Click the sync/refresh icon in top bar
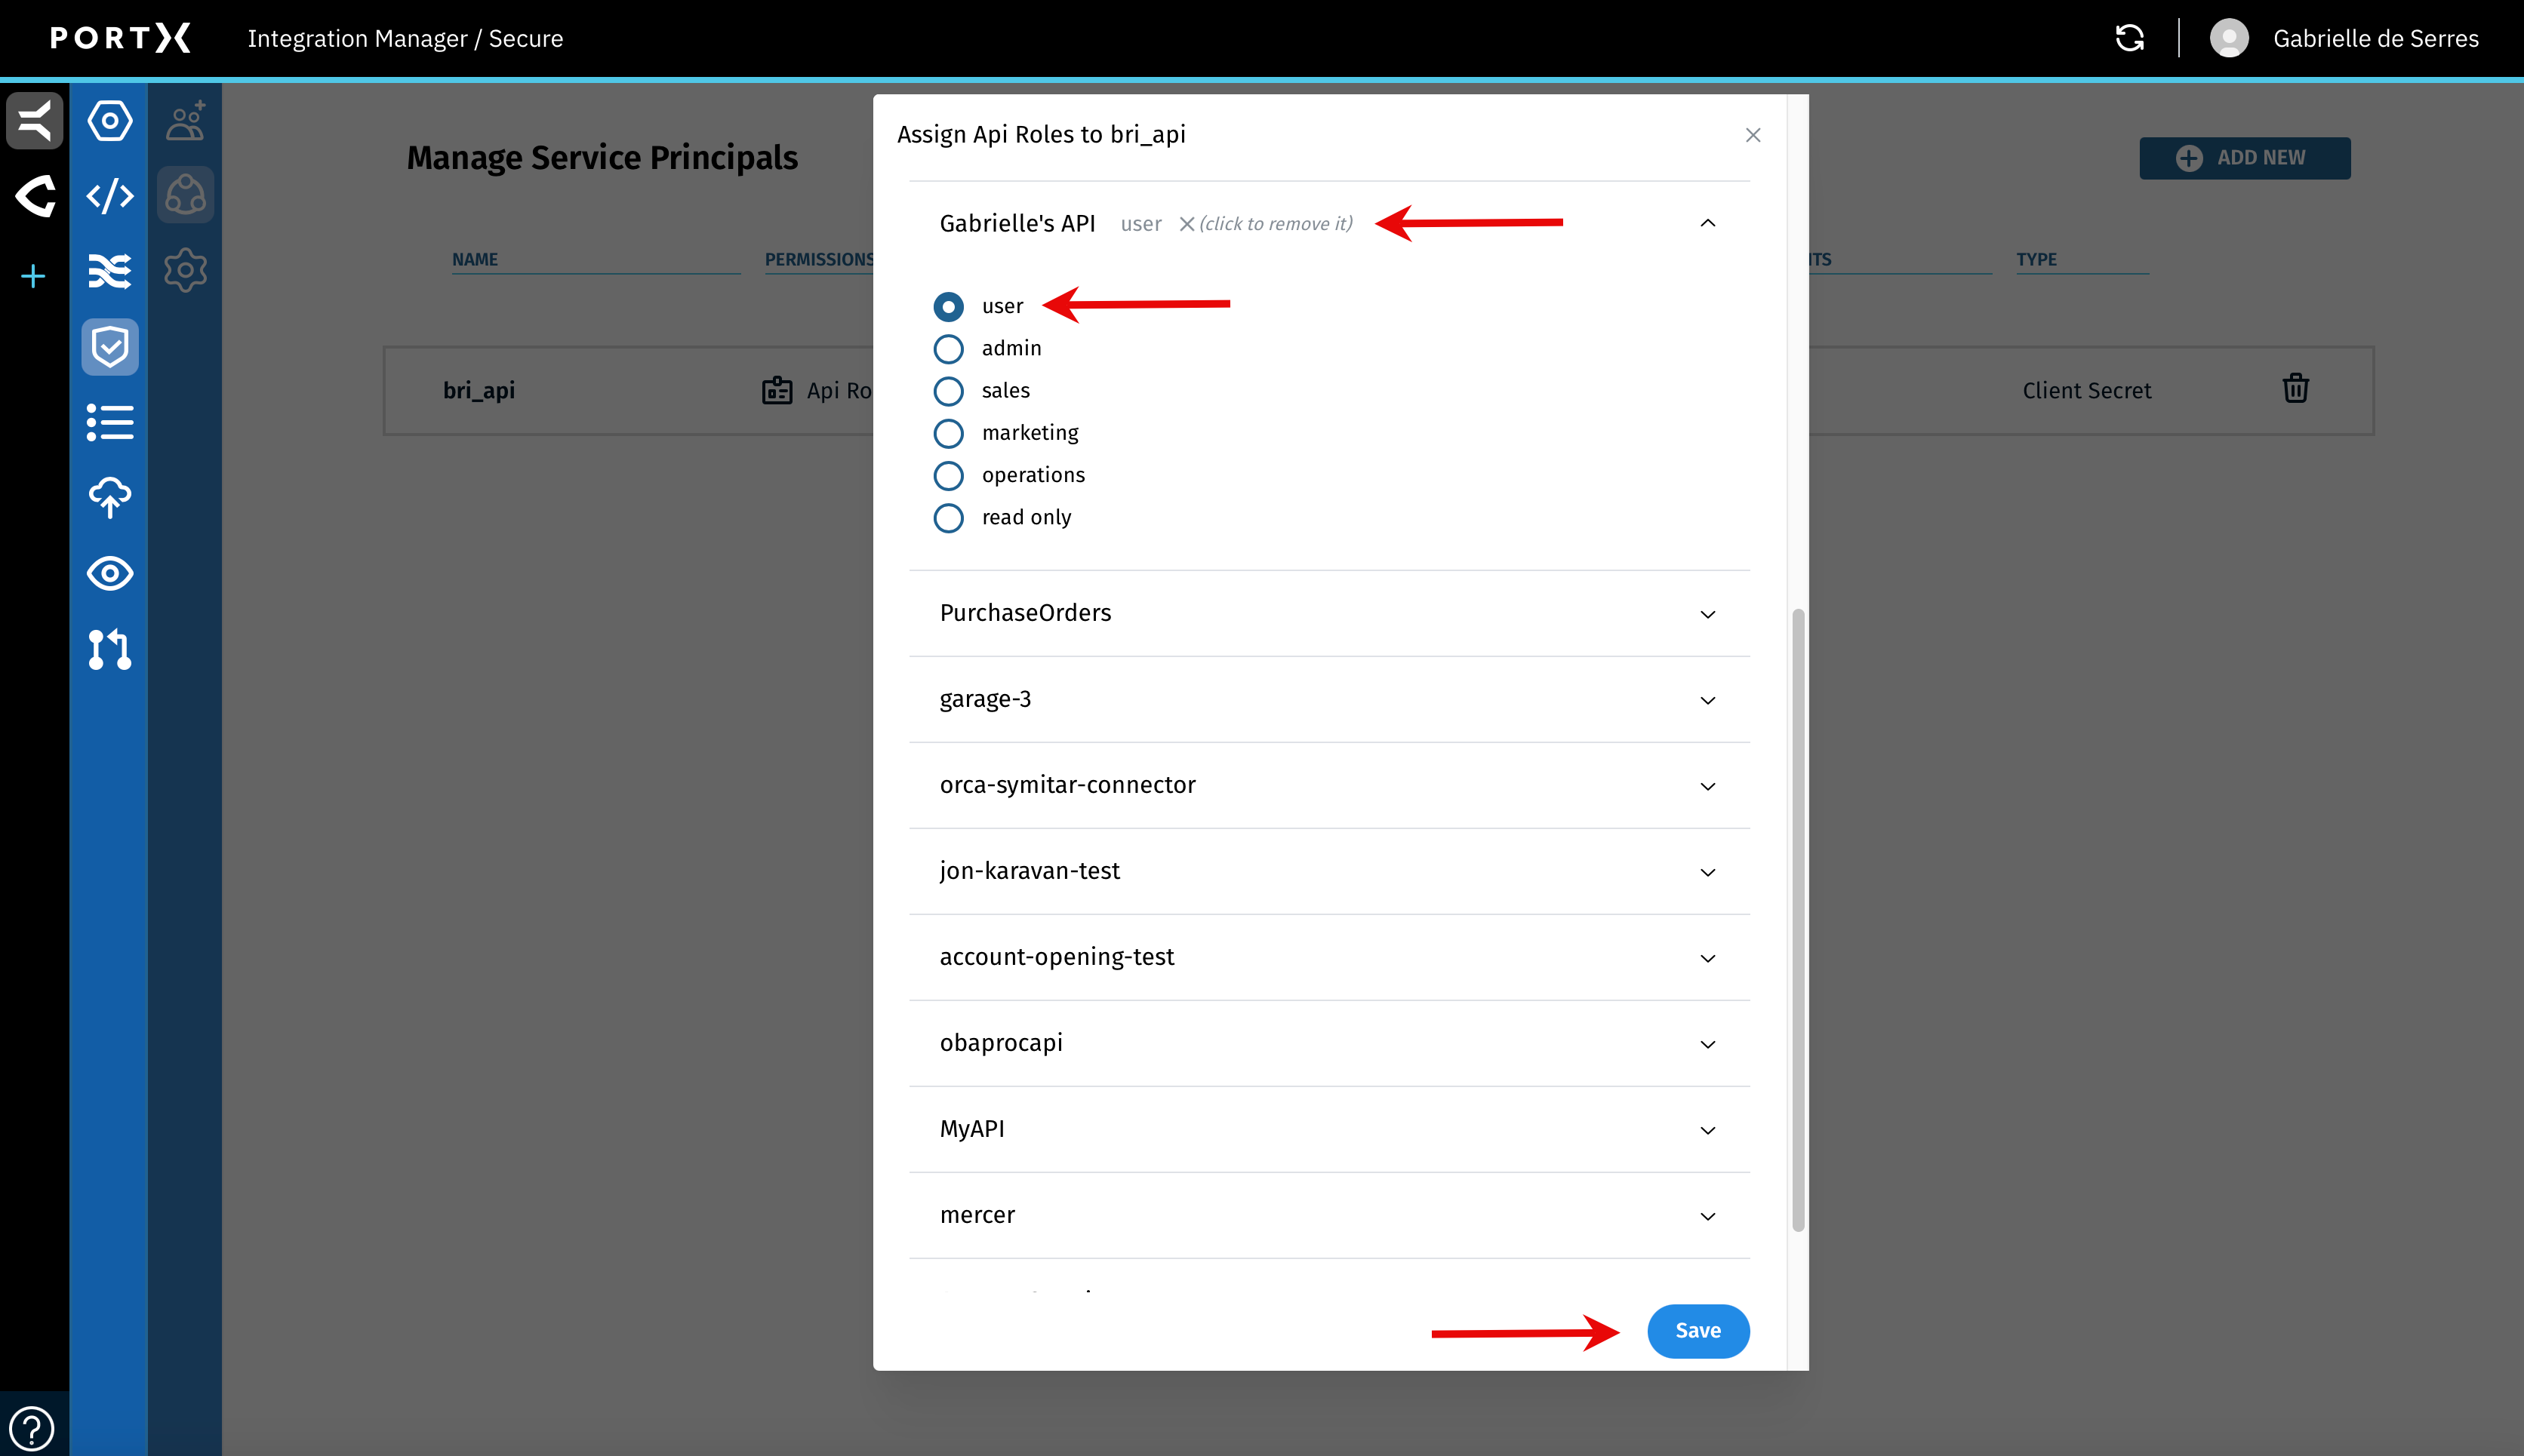Viewport: 2524px width, 1456px height. 2128,38
